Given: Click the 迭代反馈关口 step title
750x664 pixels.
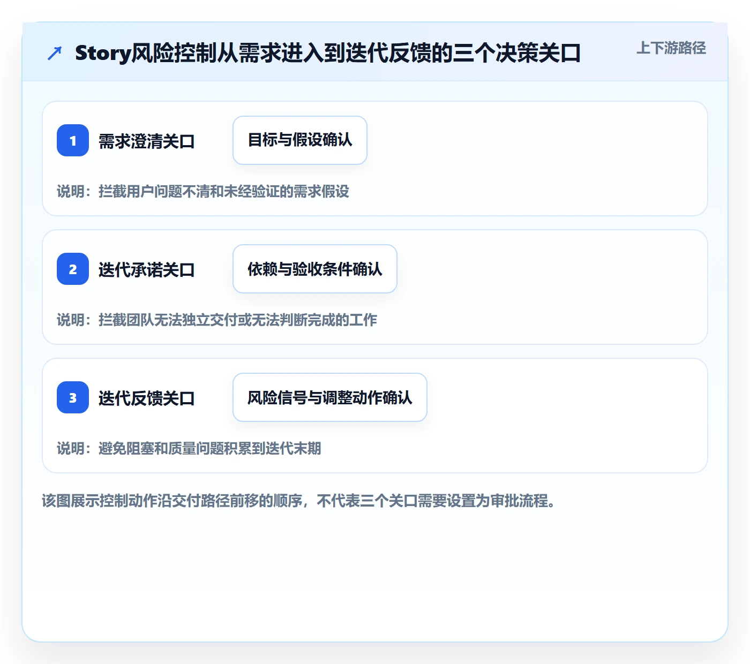Looking at the screenshot, I should (x=146, y=398).
